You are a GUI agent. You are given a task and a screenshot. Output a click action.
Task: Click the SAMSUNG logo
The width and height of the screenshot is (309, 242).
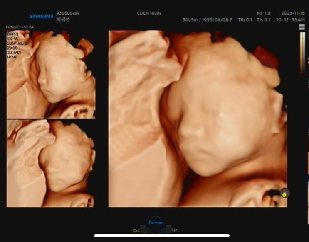tap(41, 16)
